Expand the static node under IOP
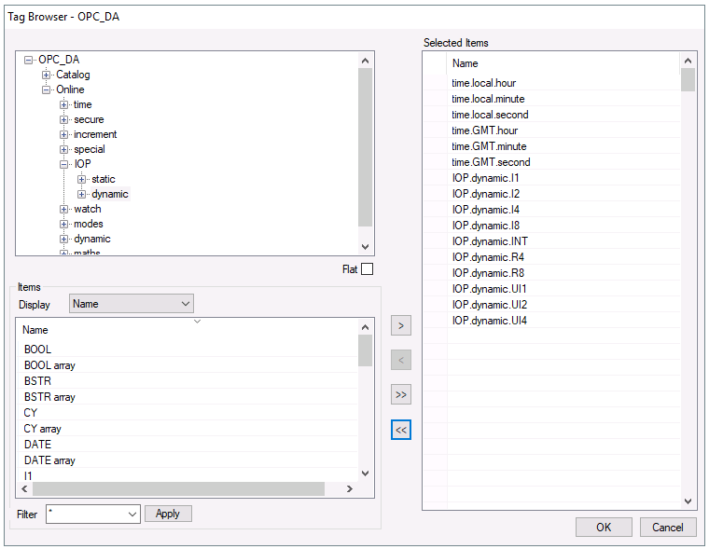This screenshot has height=549, width=709. coord(81,179)
